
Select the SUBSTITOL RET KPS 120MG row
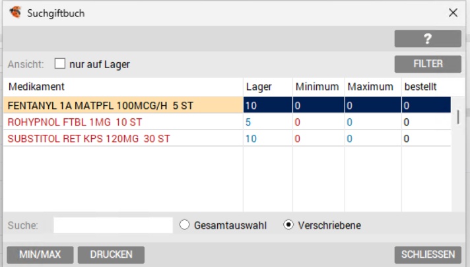coord(88,139)
